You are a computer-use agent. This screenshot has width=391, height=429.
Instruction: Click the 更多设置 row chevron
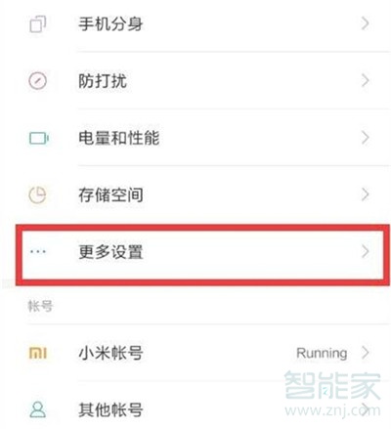pyautogui.click(x=366, y=251)
